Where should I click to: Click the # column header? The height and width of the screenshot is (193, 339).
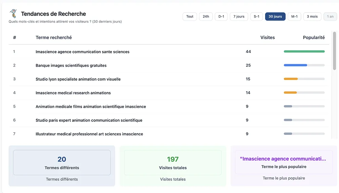(15, 37)
